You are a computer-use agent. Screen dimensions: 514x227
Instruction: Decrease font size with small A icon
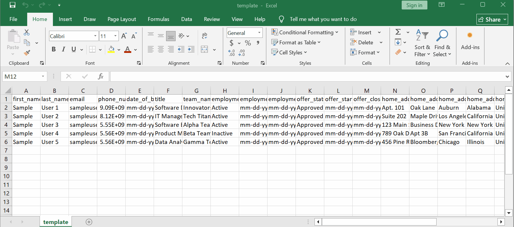(x=134, y=36)
